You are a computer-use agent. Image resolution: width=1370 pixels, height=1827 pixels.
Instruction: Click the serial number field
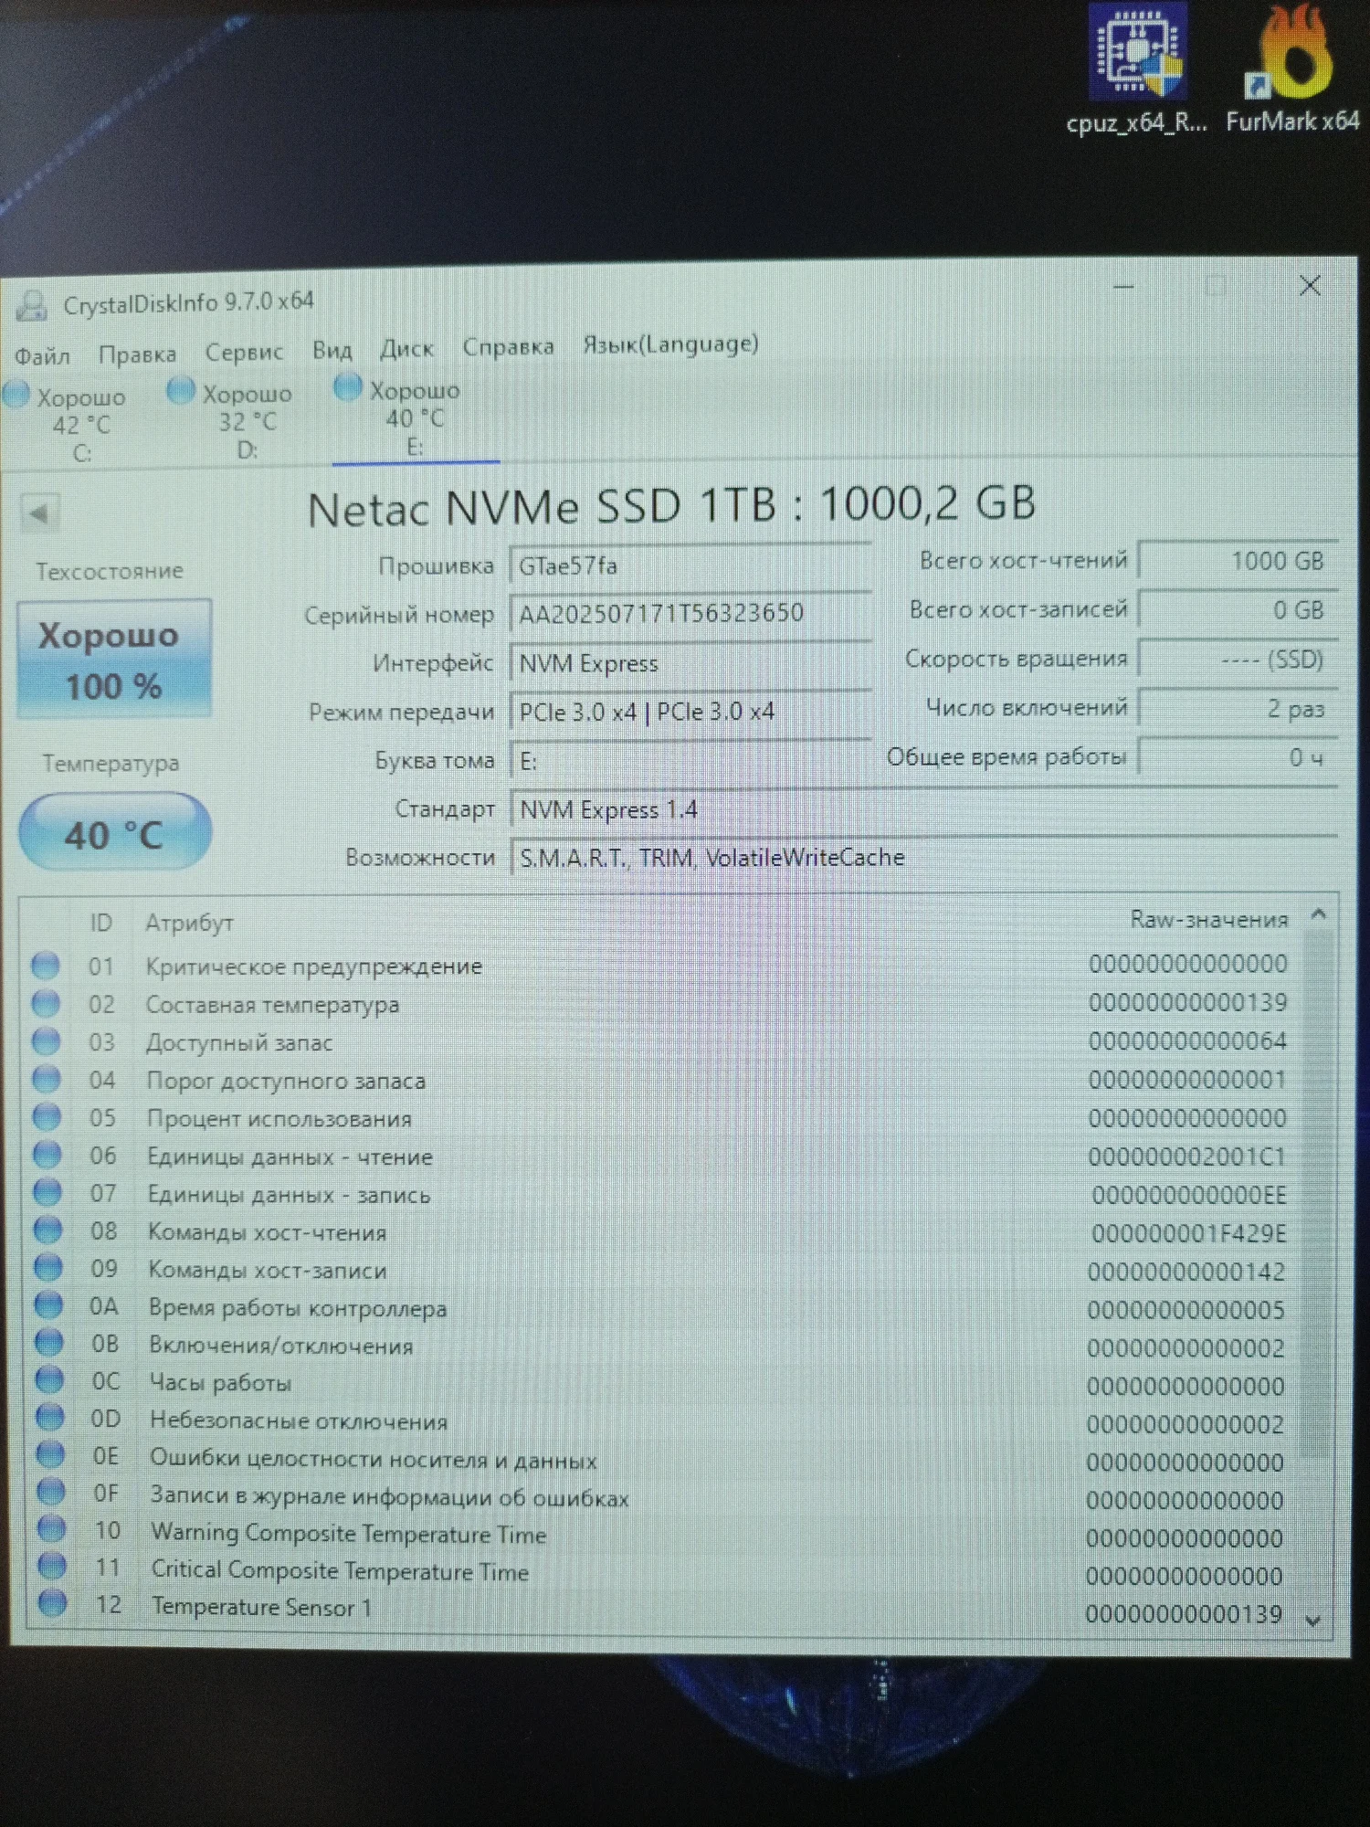click(690, 613)
